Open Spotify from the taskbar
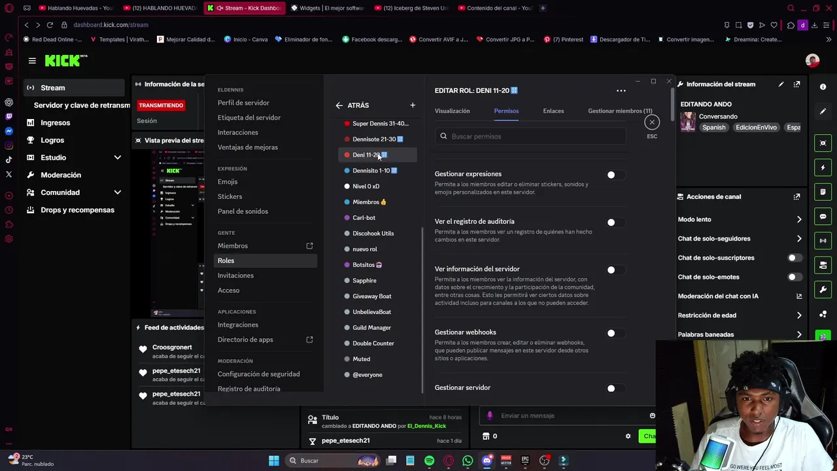837x471 pixels. [x=429, y=461]
